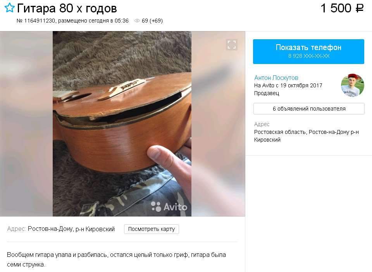Select the listing title Гитара 80 х годов
Viewport: 372px width, 272px height.
coord(67,8)
